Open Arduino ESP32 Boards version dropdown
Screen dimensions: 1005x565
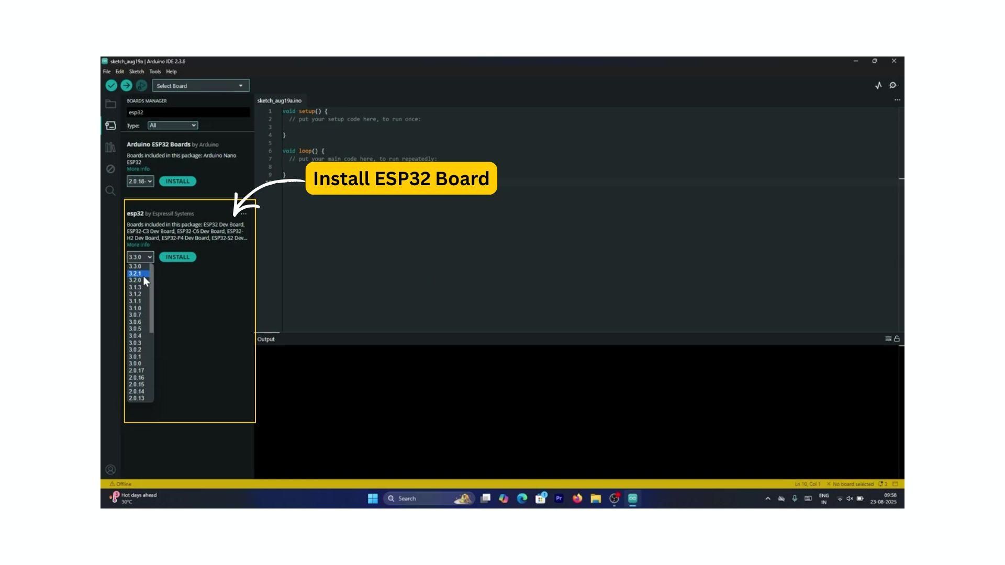point(140,182)
